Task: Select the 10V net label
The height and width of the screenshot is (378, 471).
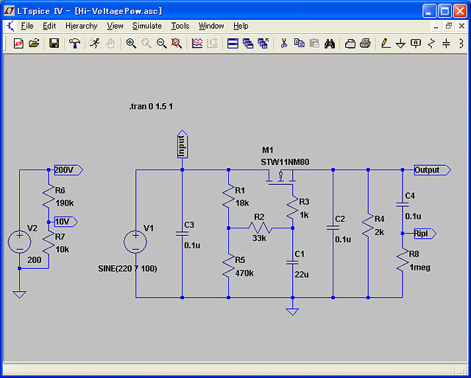Action: [x=65, y=222]
